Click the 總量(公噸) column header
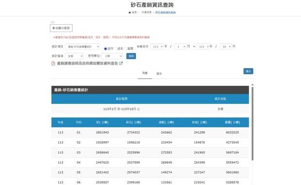Image resolution: width=301 pixels, height=185 pixels. click(x=233, y=122)
